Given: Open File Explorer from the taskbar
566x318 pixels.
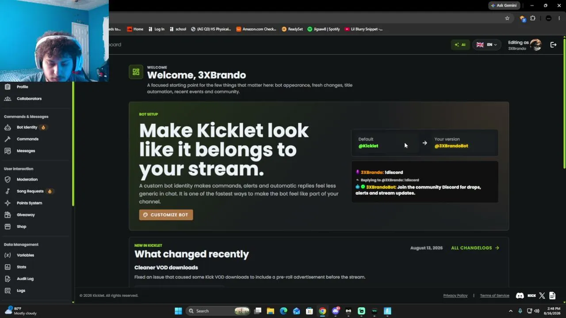Looking at the screenshot, I should (x=271, y=311).
